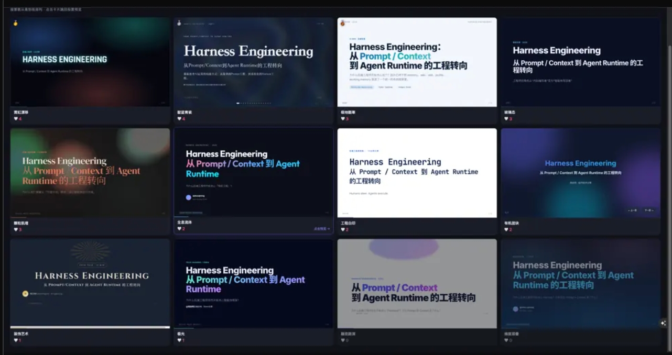Click the sparkle icon at the right edge
The height and width of the screenshot is (355, 672).
click(663, 323)
